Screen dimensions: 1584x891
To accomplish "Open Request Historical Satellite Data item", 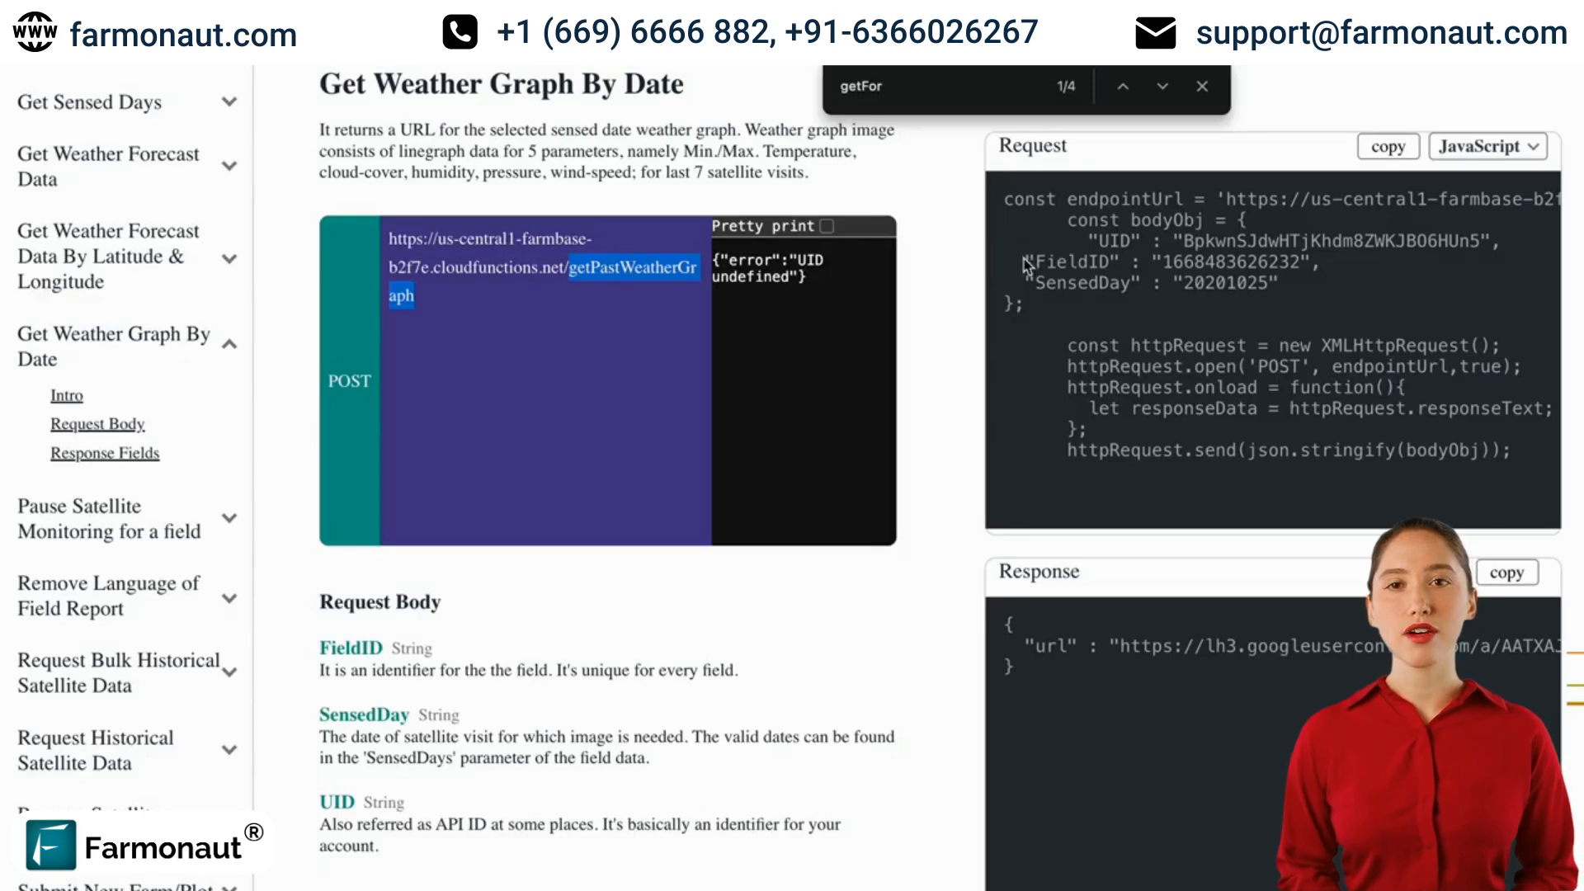I will coord(96,750).
